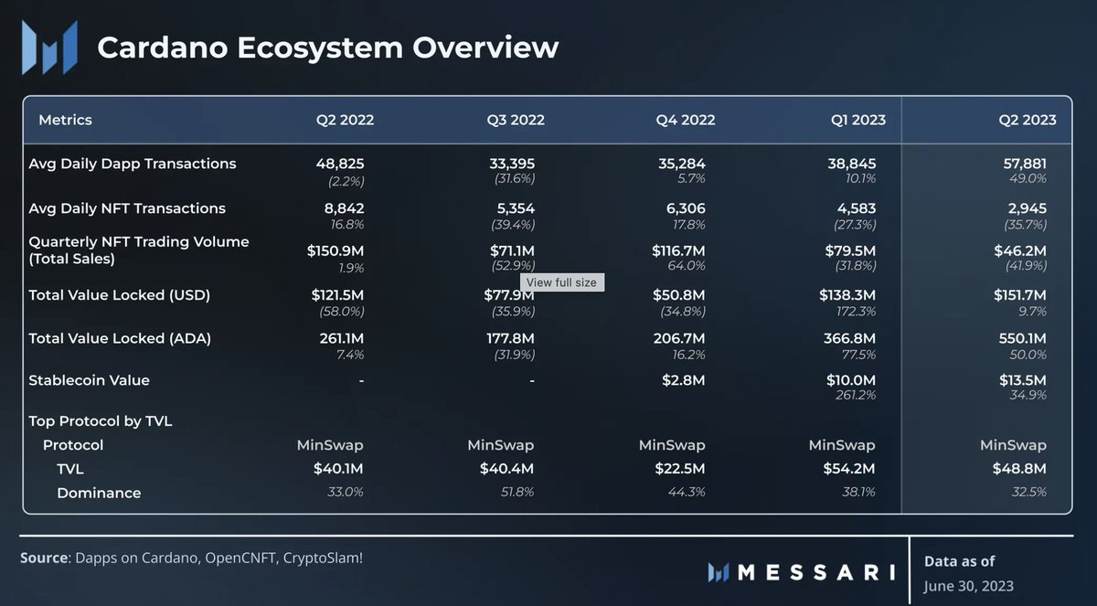Click the $79.5M trading volume value
The width and height of the screenshot is (1097, 606).
[x=851, y=250]
